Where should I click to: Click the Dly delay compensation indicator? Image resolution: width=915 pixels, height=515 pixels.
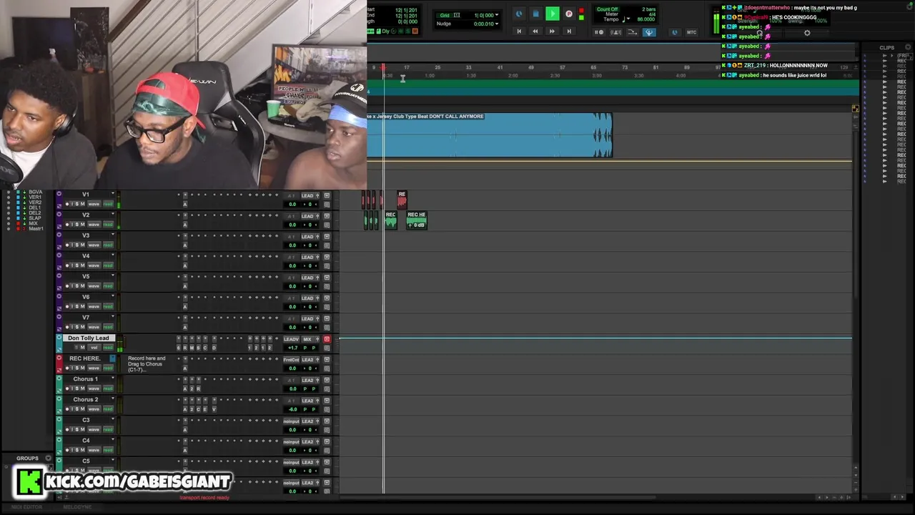coord(387,31)
